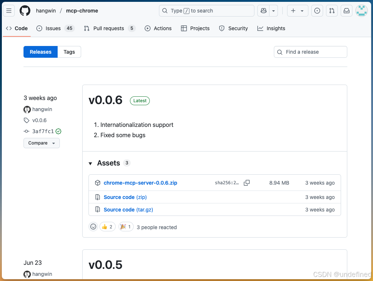Copy the sha256 checksum

(x=247, y=183)
